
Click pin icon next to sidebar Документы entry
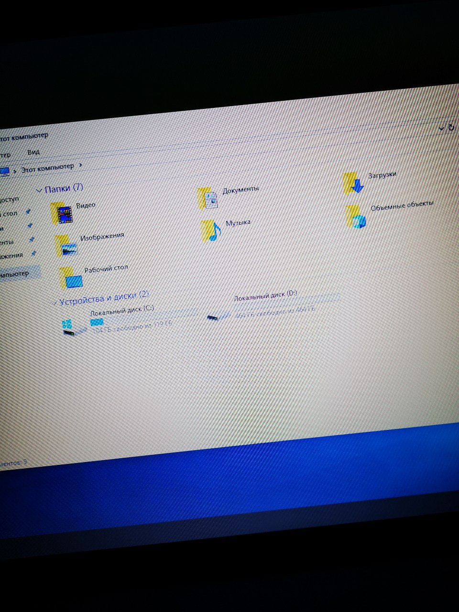tap(32, 239)
